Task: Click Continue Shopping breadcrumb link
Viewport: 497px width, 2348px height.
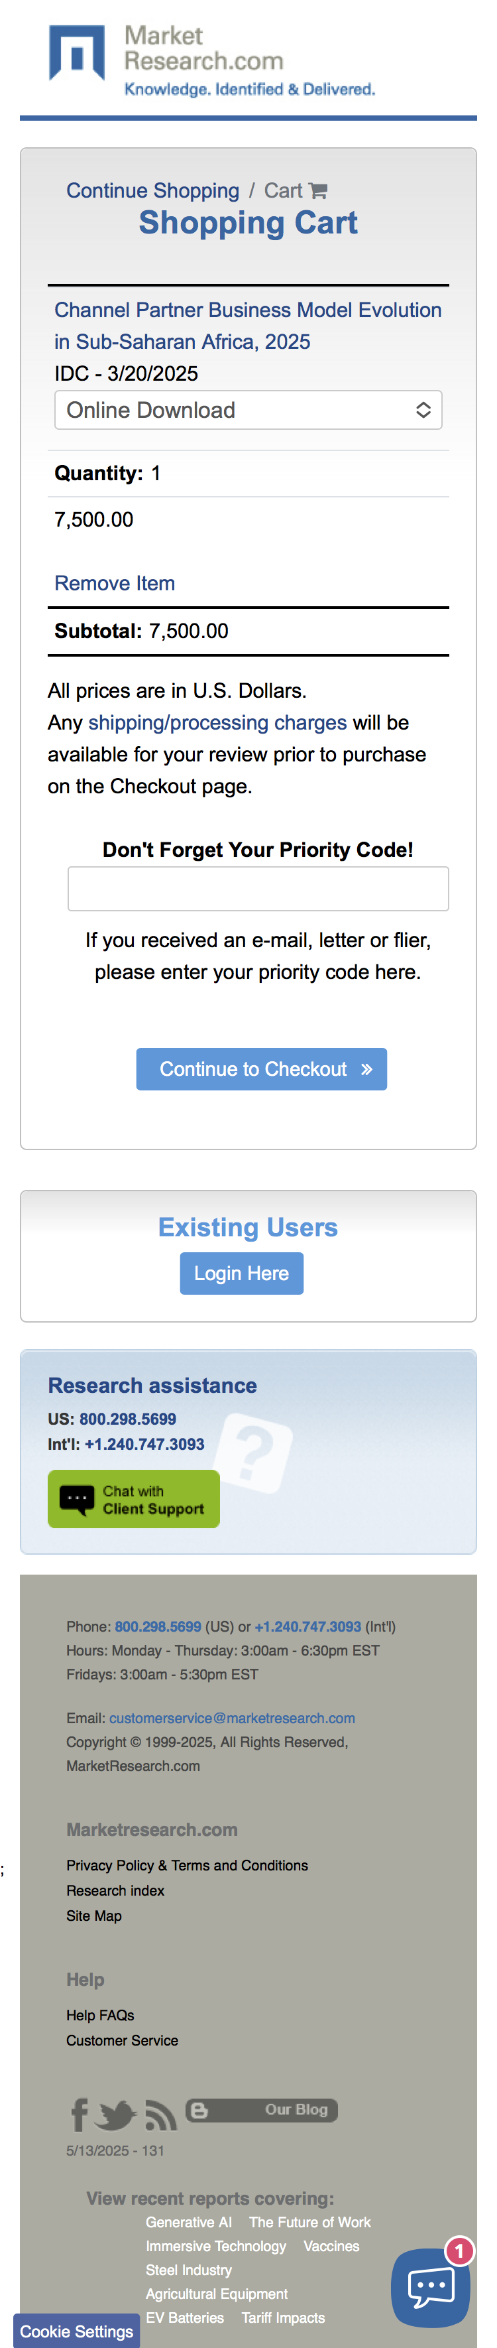Action: point(152,190)
